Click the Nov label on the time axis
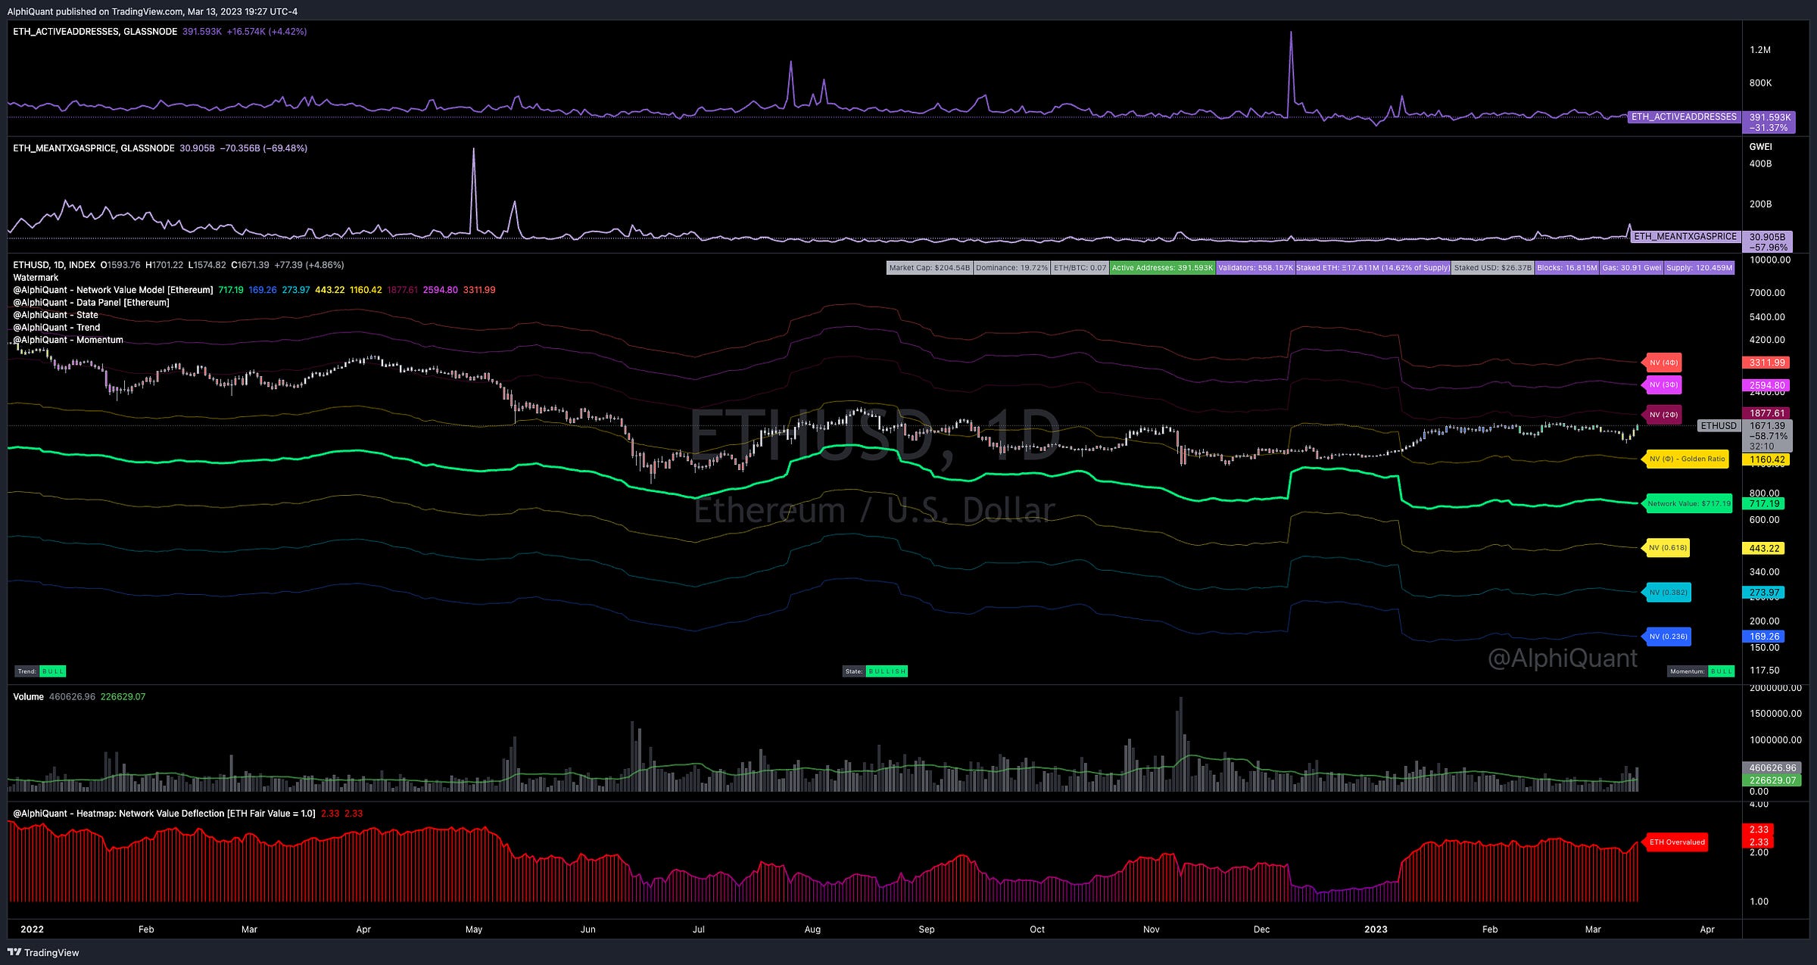 tap(1151, 929)
